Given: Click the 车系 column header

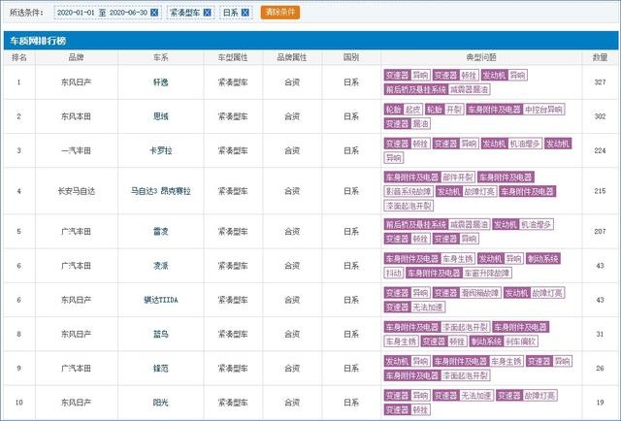Looking at the screenshot, I should [161, 57].
